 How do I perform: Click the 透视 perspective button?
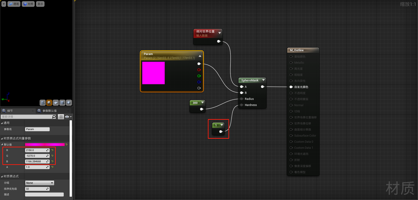pos(14,4)
